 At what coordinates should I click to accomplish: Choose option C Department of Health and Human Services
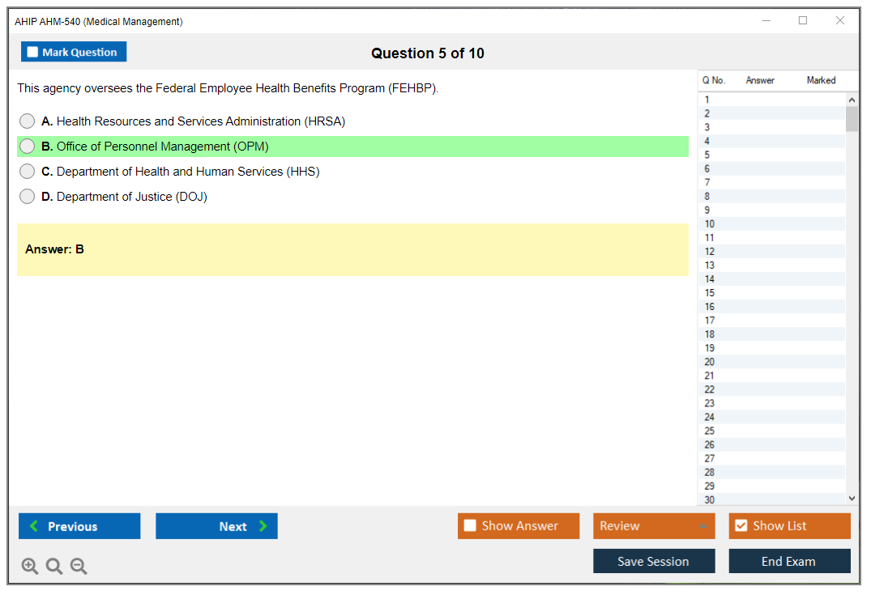(x=28, y=172)
